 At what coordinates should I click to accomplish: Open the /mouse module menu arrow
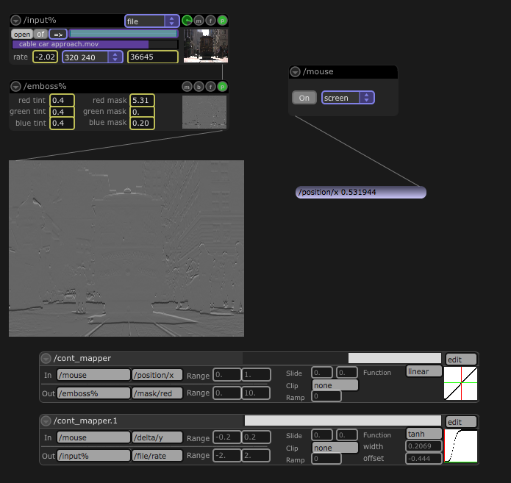point(296,72)
